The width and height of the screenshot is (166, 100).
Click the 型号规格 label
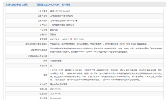43,39
